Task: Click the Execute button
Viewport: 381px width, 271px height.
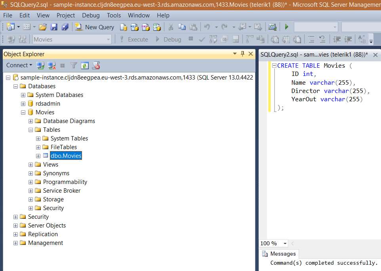Action: 134,39
